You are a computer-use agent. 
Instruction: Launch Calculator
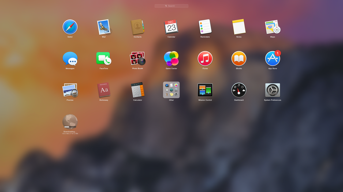click(x=137, y=90)
